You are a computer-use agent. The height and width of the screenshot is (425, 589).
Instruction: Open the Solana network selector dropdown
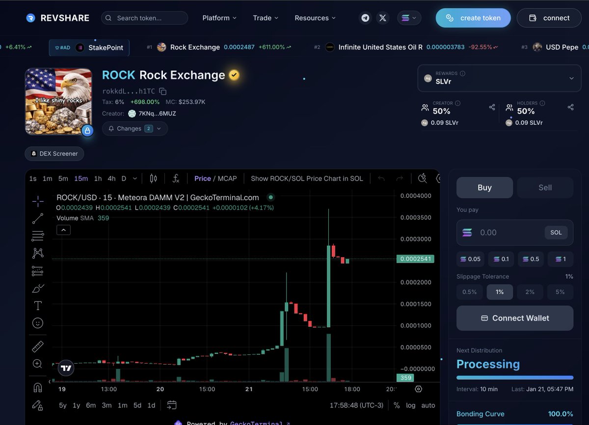point(409,18)
